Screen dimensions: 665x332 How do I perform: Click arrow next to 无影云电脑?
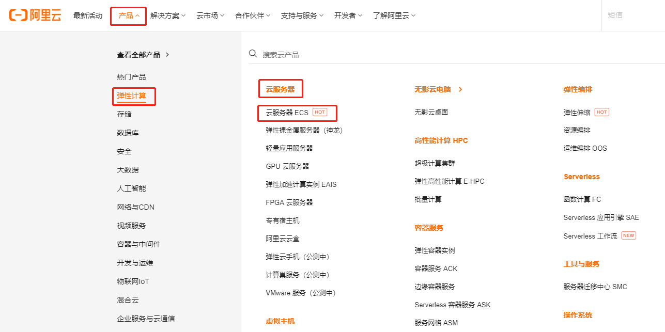pyautogui.click(x=460, y=89)
